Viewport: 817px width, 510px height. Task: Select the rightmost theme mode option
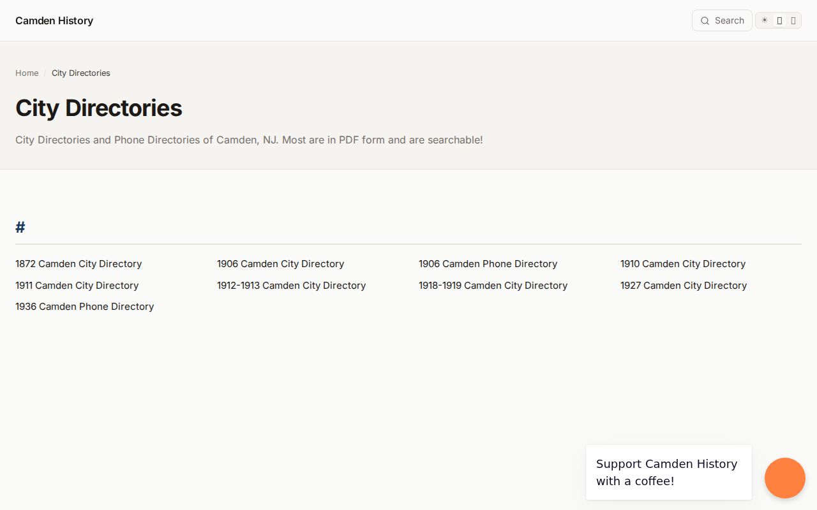point(793,20)
